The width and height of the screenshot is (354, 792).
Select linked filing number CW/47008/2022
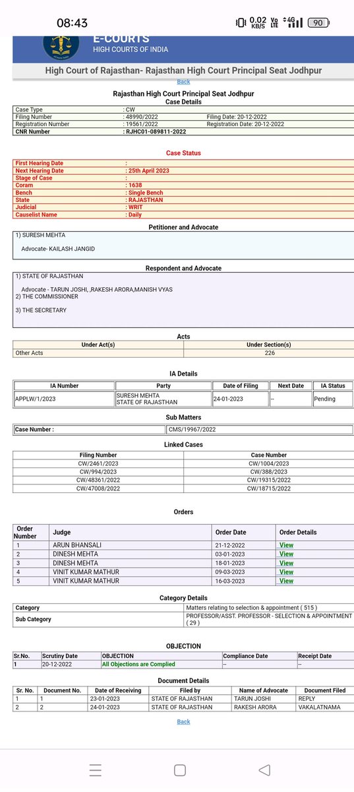[x=98, y=488]
